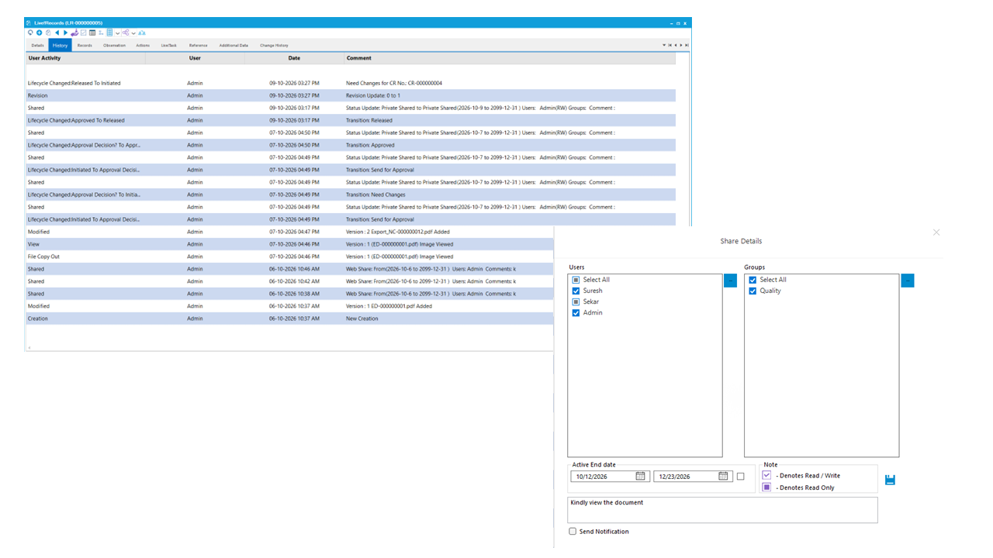Click the purple share nodes icon
Image resolution: width=993 pixels, height=558 pixels.
point(126,33)
